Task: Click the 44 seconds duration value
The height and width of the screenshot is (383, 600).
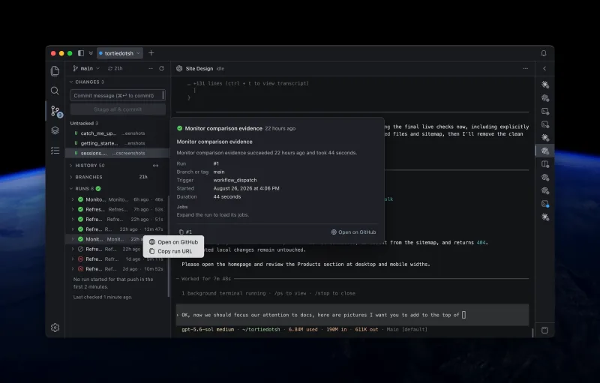Action: (x=227, y=197)
